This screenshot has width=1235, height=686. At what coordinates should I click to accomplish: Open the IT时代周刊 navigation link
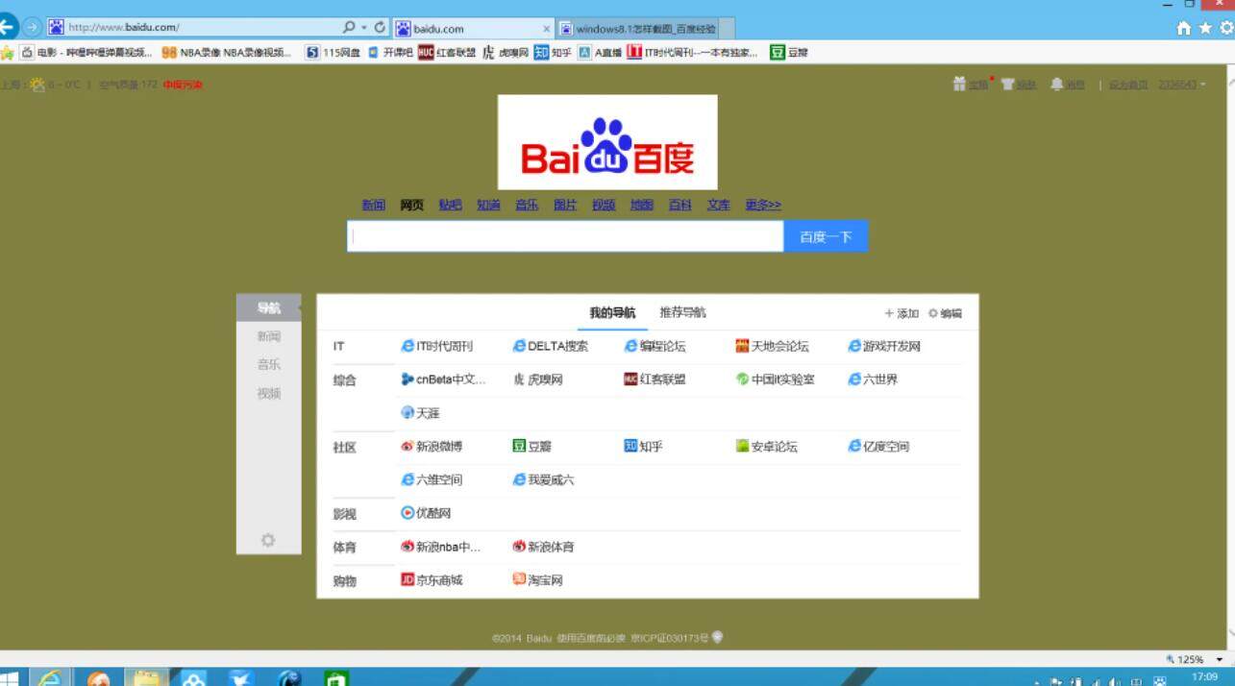pos(437,346)
